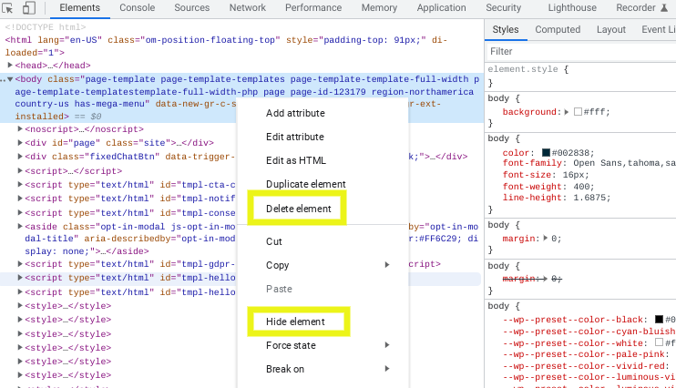Expand the noscript element node
The width and height of the screenshot is (676, 388).
point(20,129)
